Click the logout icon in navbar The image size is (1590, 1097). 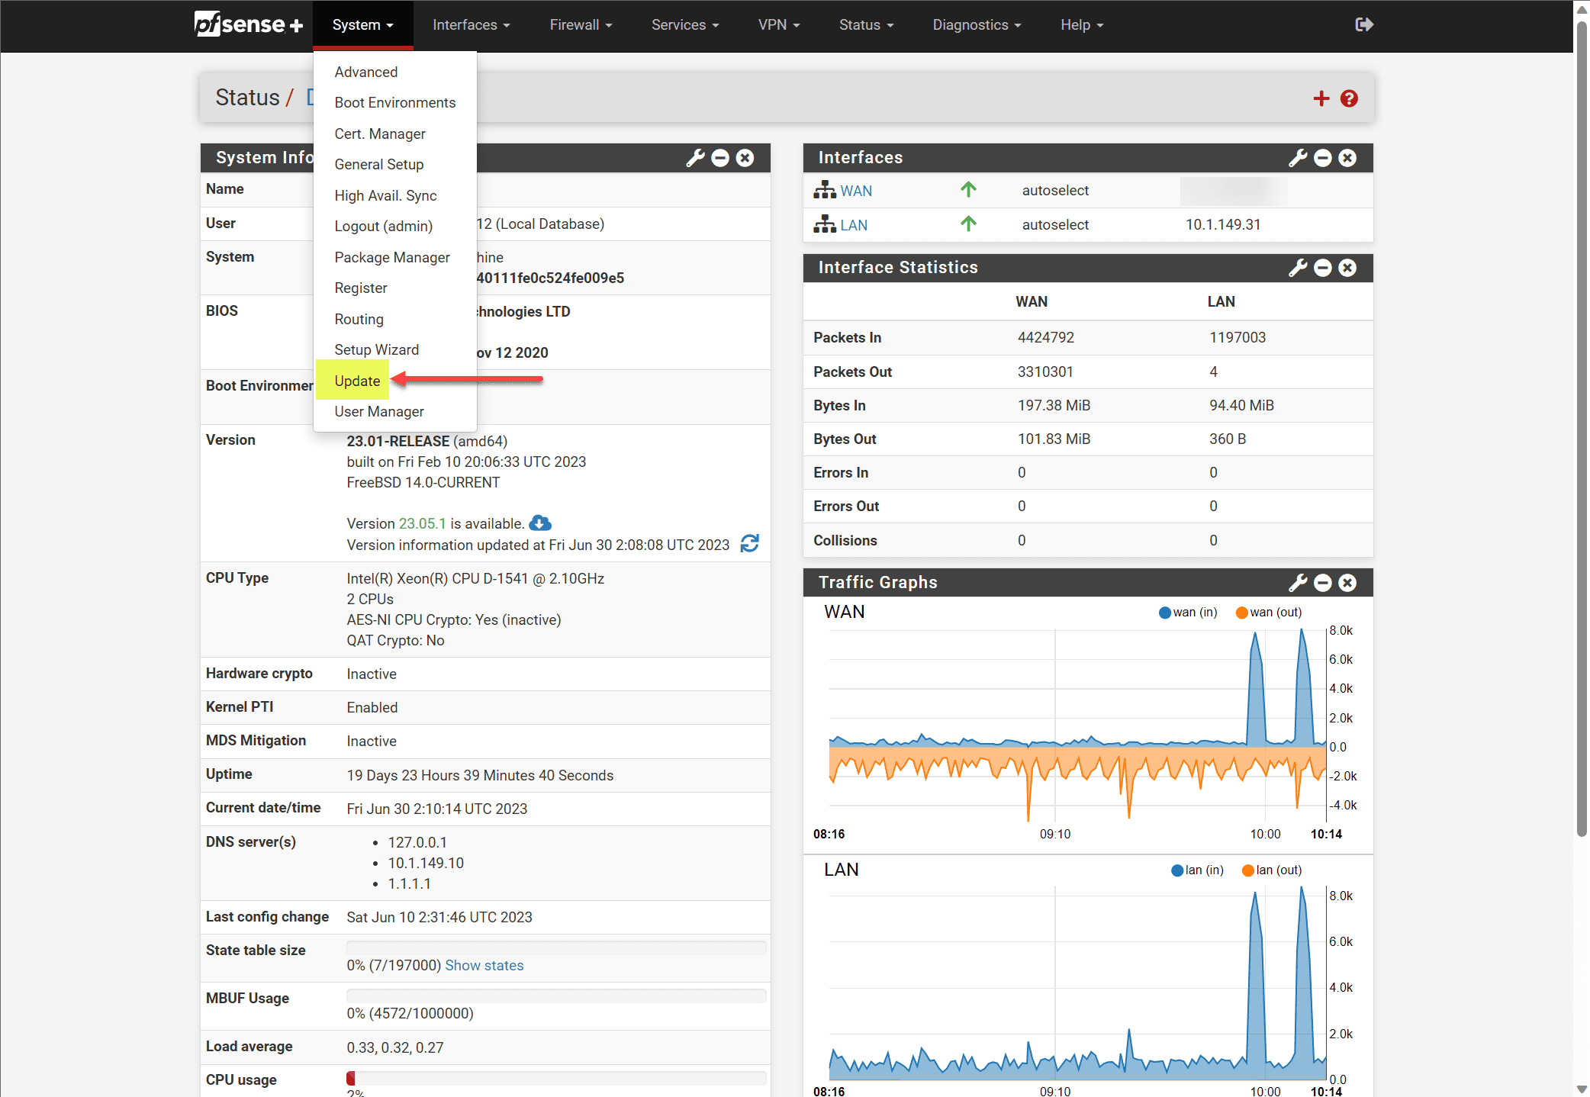coord(1364,25)
